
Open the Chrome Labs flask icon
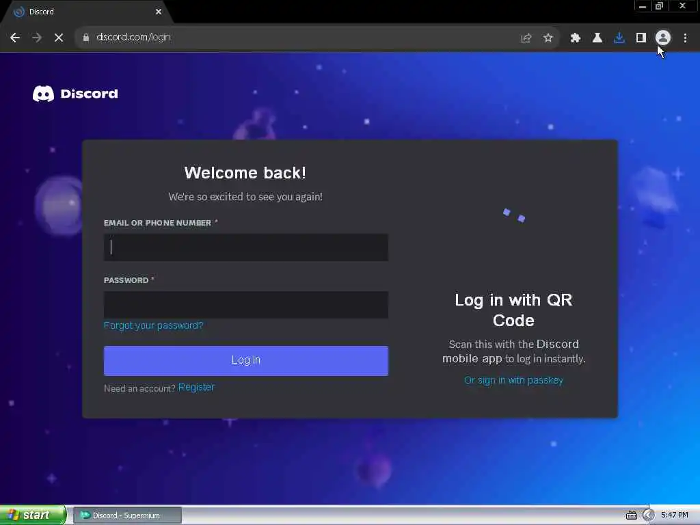pos(597,38)
